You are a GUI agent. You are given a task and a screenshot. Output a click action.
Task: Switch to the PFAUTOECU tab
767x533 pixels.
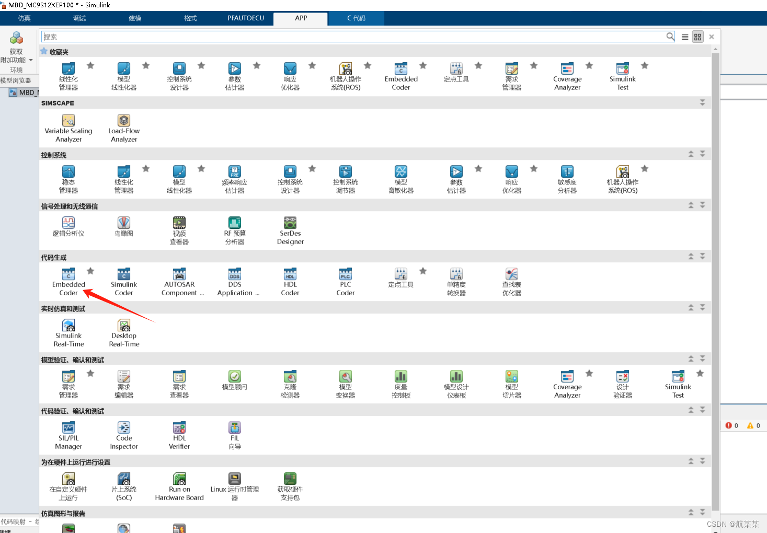coord(246,18)
